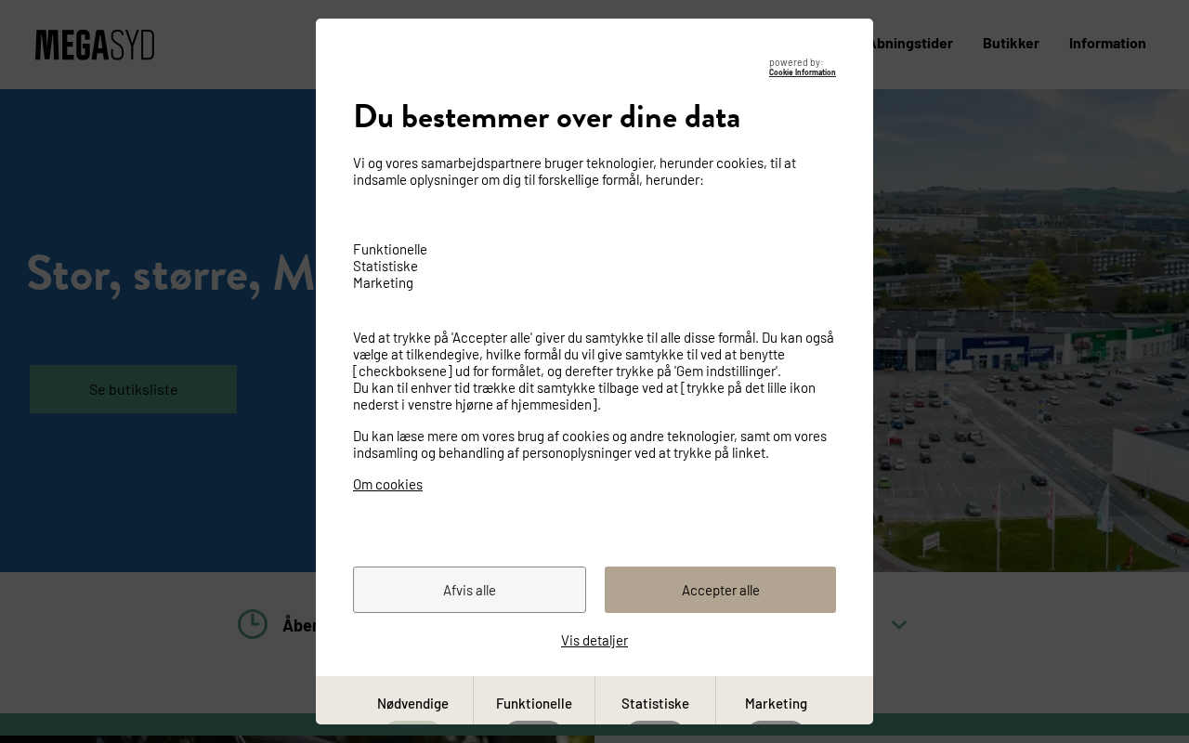The image size is (1189, 743).
Task: Click the Statistiske label in bottom category row
Action: coord(655,703)
